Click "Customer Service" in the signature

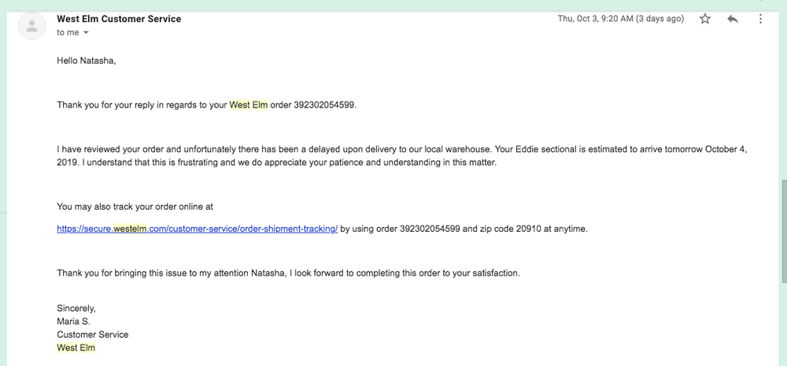click(x=92, y=335)
